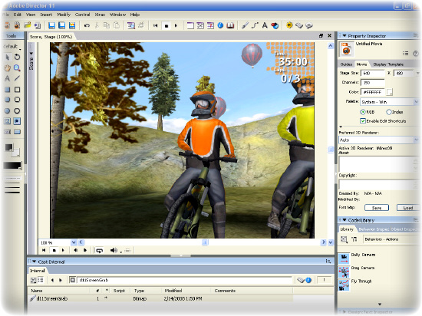This screenshot has height=316, width=422.
Task: Select the Text tool in Tools palette
Action: pos(7,78)
